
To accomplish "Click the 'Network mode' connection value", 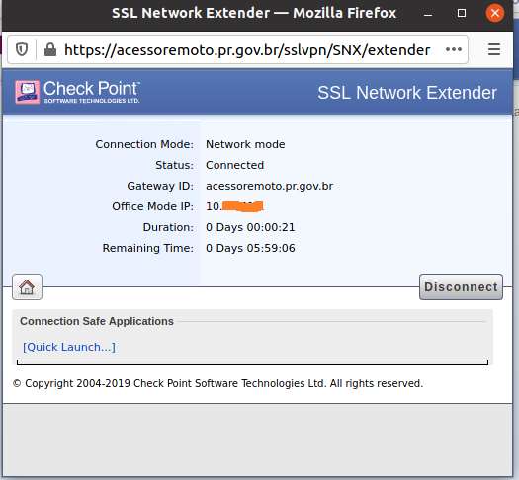I will [245, 144].
